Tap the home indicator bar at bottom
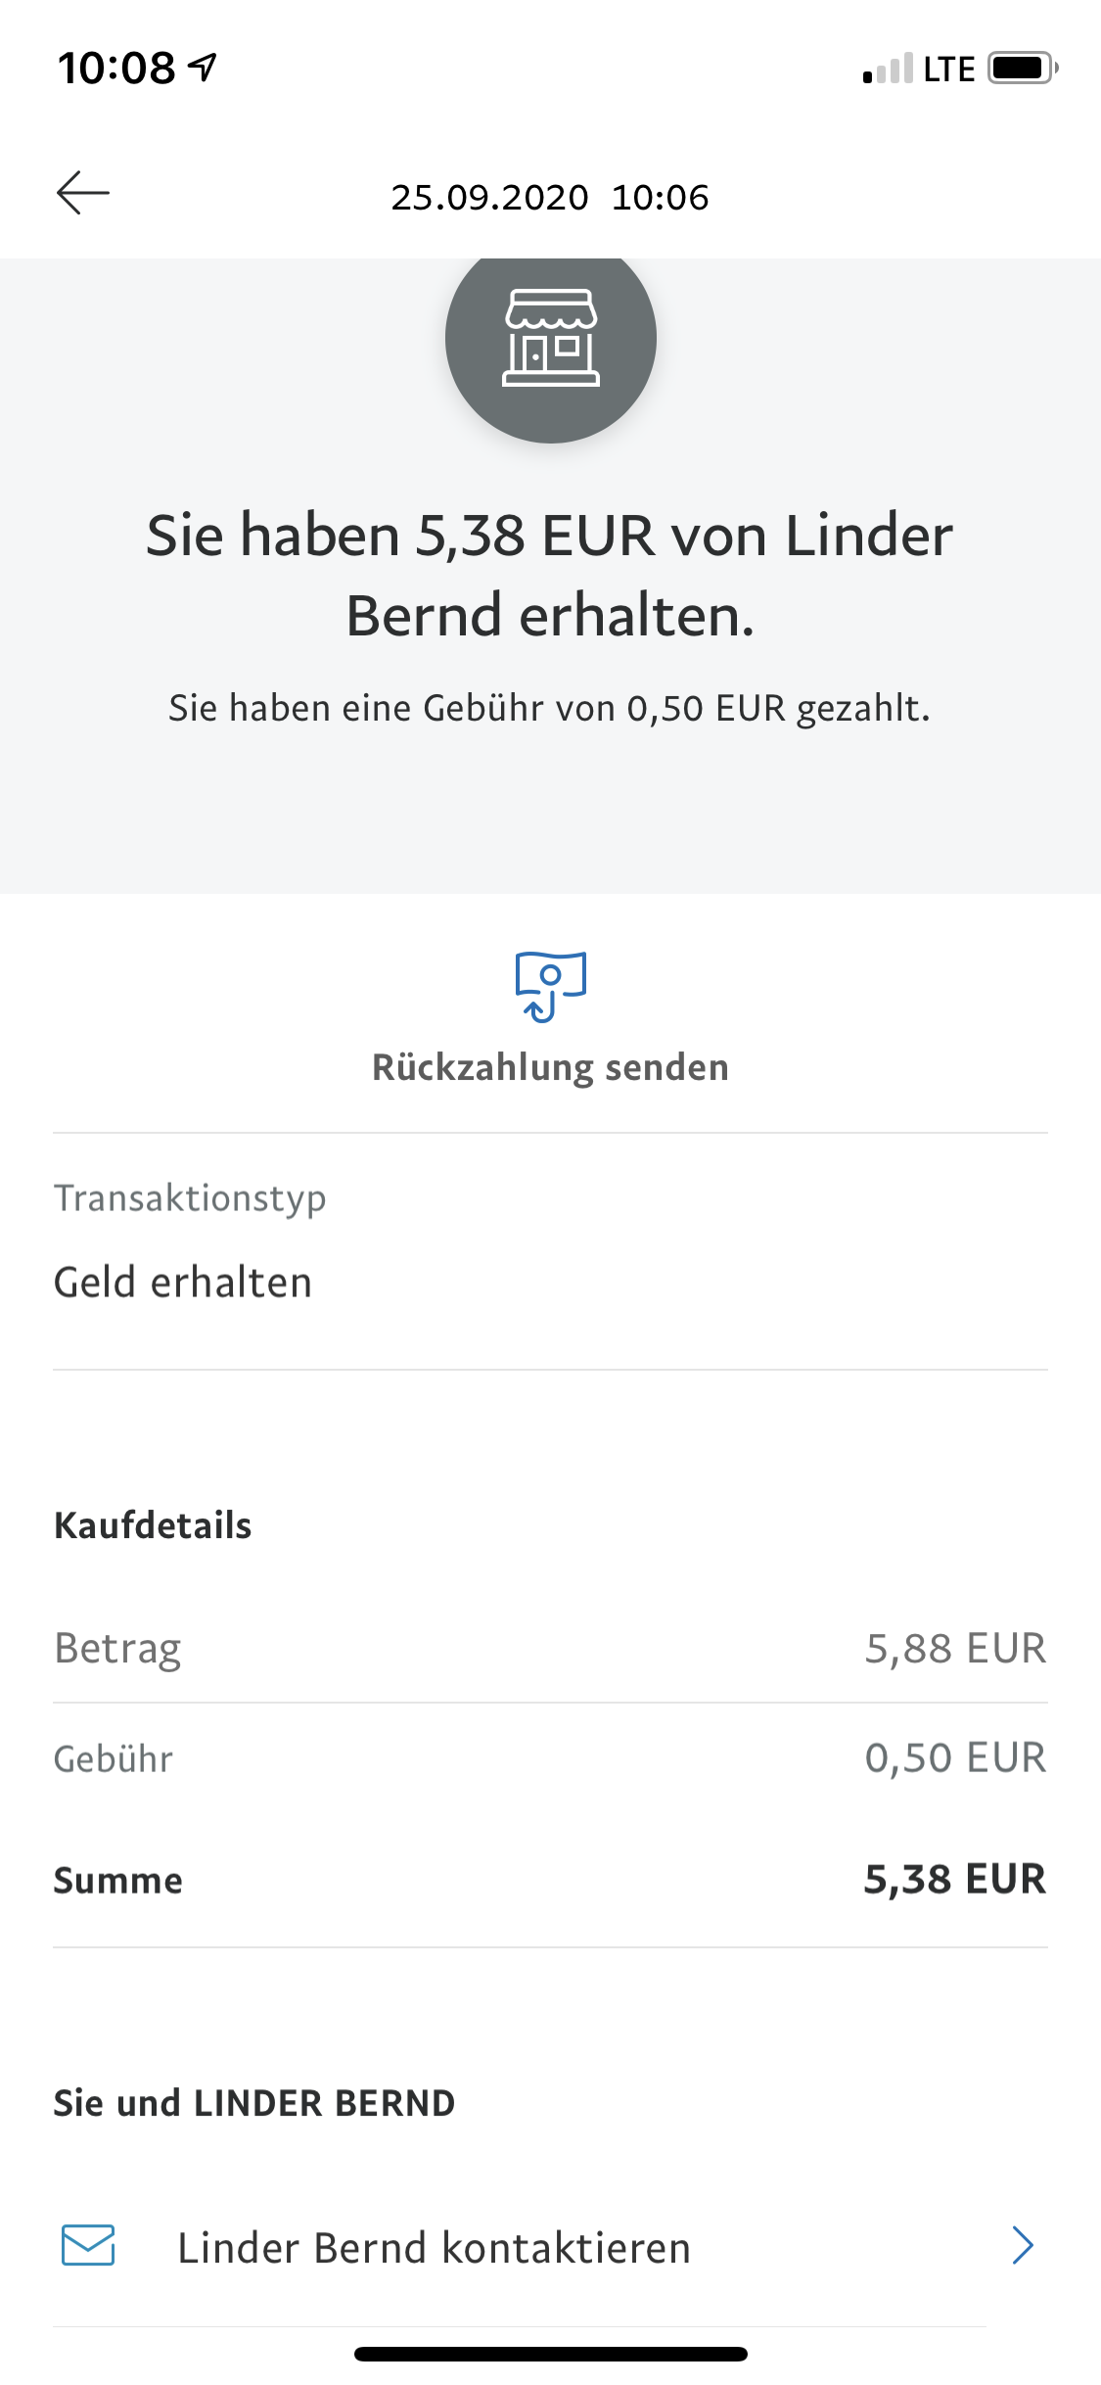 [550, 2354]
